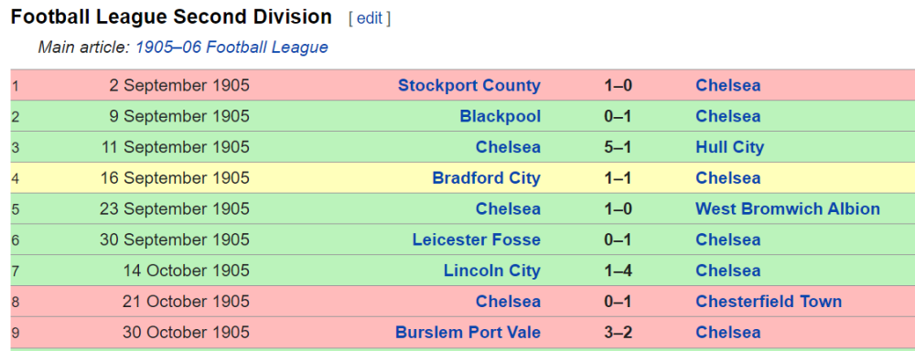Click the edit link beside section heading
This screenshot has height=351, width=915.
[370, 18]
